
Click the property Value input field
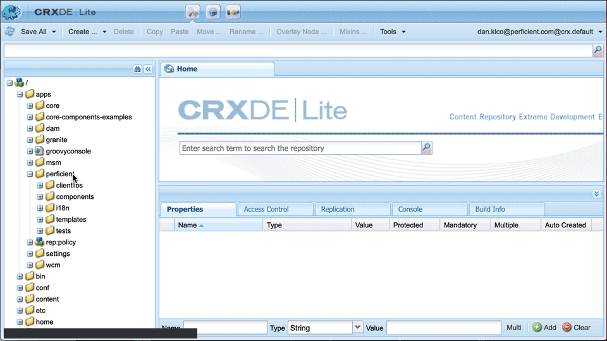(x=444, y=328)
